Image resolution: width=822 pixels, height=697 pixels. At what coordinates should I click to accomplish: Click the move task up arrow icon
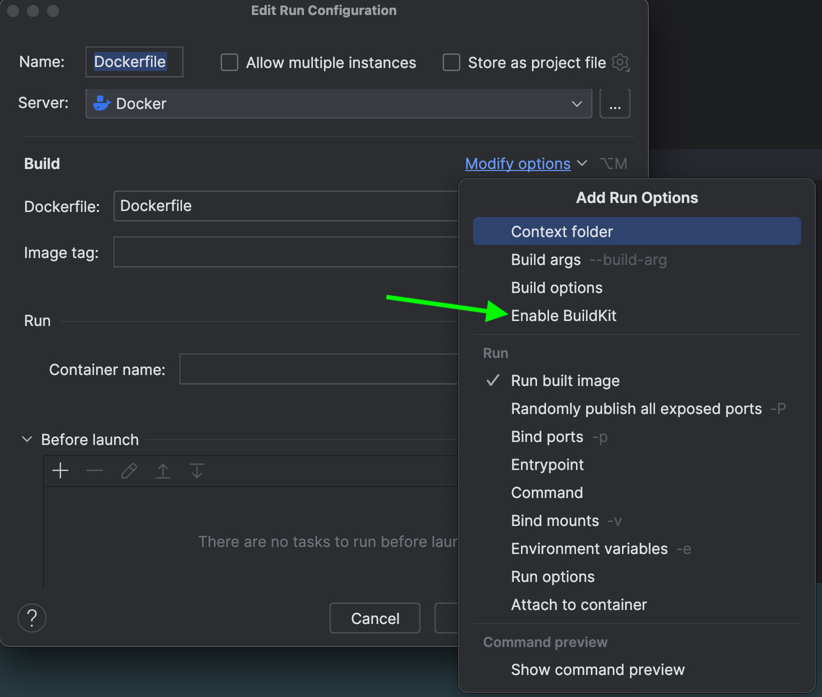point(163,470)
